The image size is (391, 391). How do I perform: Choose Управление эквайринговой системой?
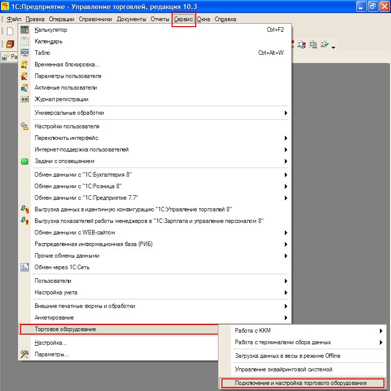pos(302,369)
